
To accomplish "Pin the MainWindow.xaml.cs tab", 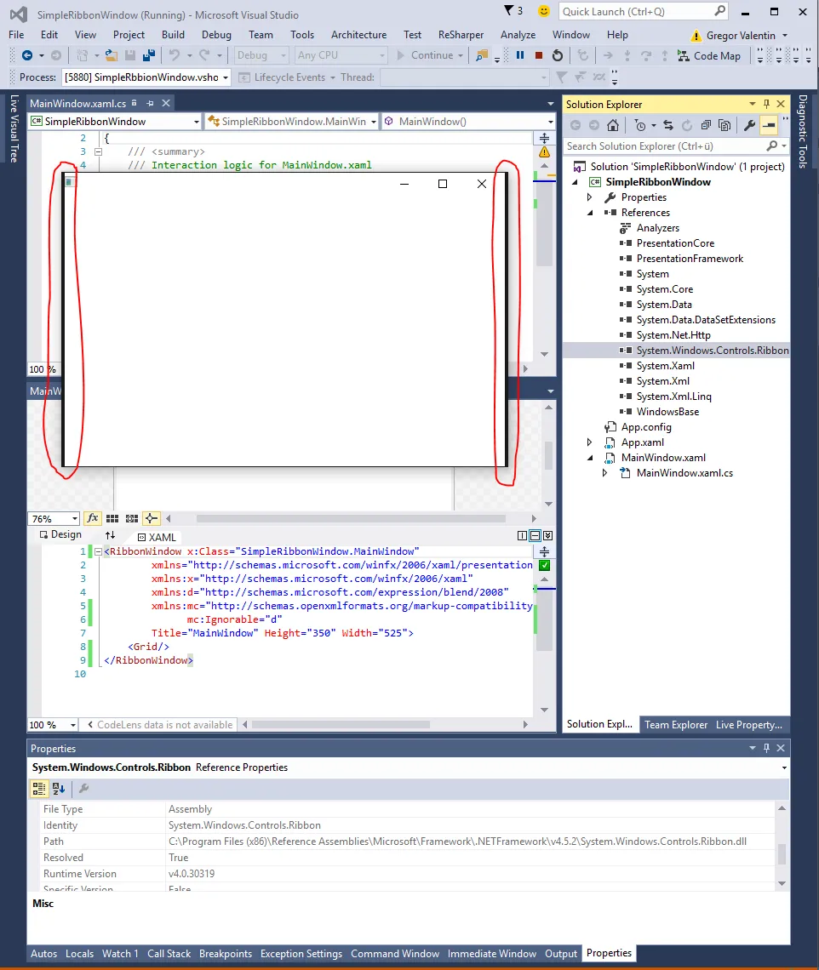I will tap(150, 103).
